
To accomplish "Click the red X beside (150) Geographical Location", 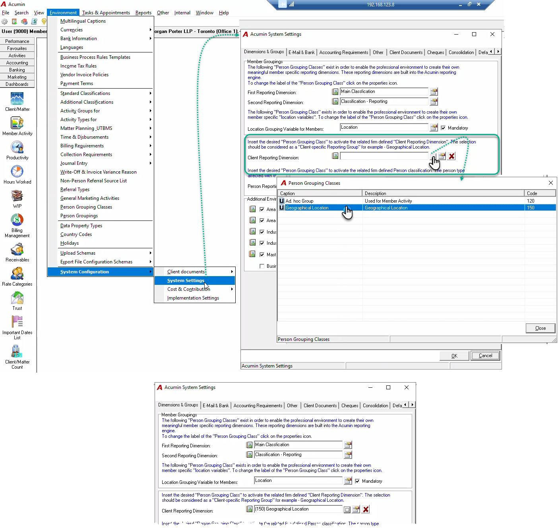I will coord(366,509).
